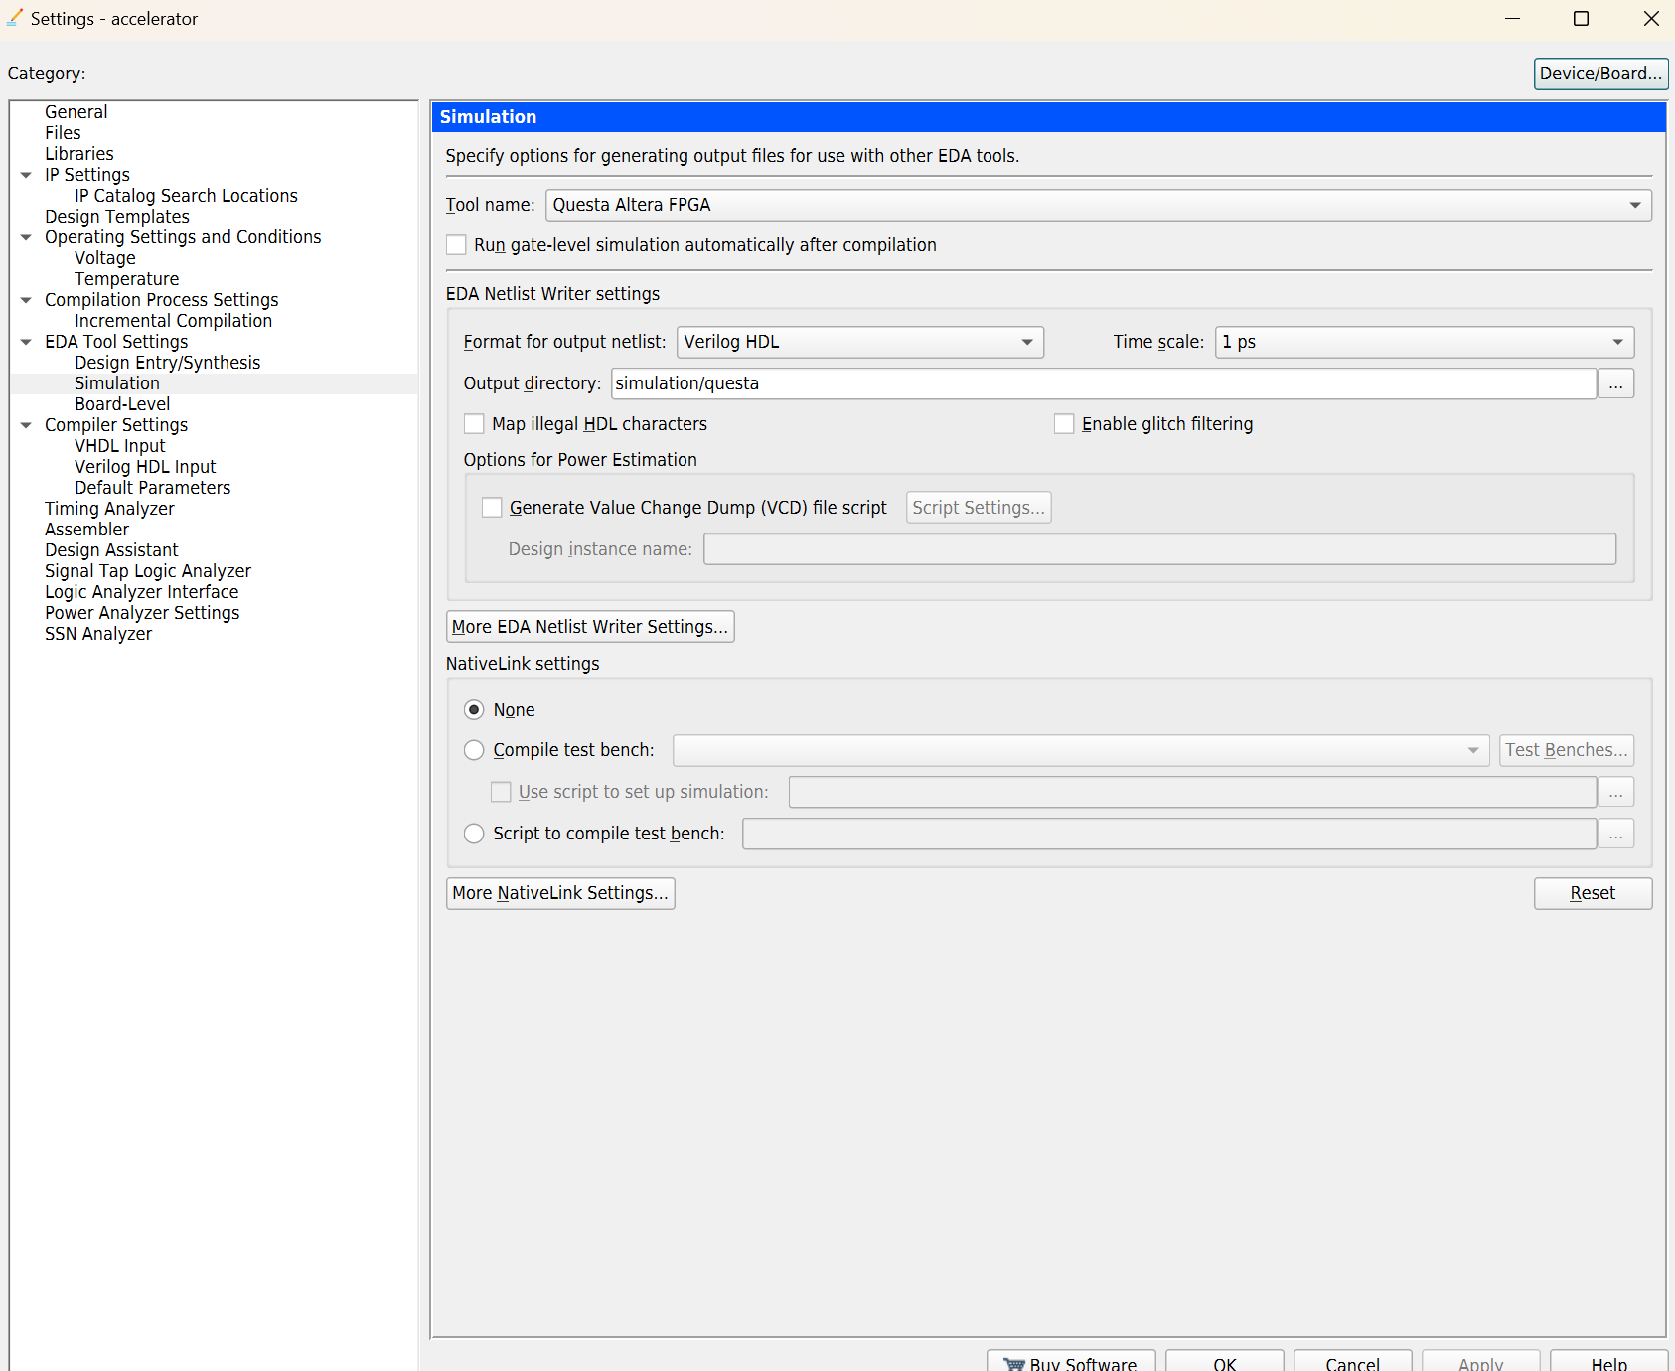Select Compile test bench radio option
This screenshot has height=1371, width=1675.
click(x=474, y=750)
